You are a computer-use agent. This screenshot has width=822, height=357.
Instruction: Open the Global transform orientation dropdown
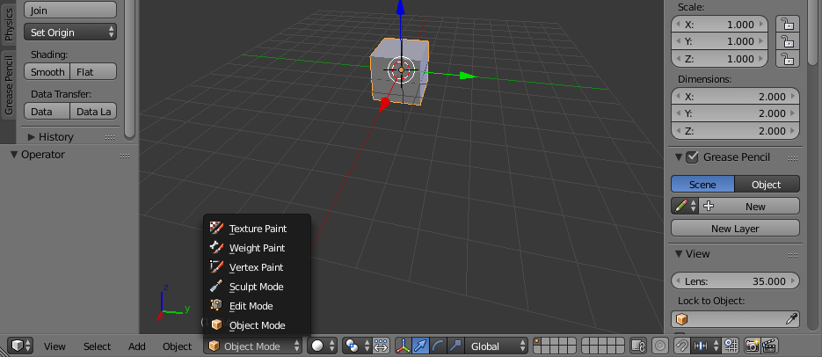pos(497,346)
